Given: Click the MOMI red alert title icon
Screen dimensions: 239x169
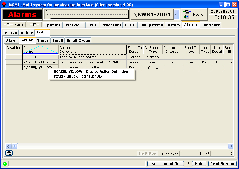Looking at the screenshot, I should [x=4, y=5].
